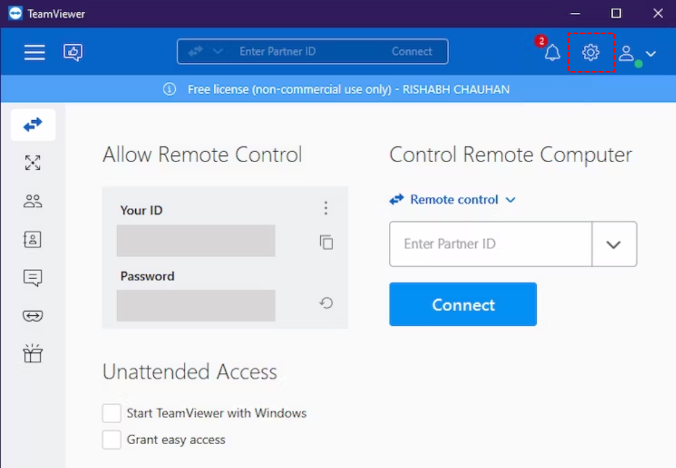This screenshot has height=468, width=676.
Task: Open the hamburger main menu
Action: tap(34, 52)
